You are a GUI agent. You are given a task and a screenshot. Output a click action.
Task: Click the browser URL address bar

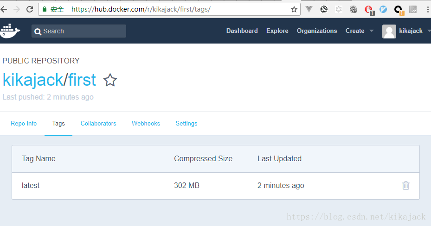click(169, 9)
